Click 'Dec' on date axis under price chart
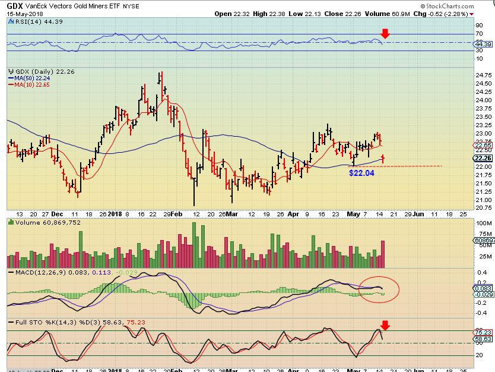 (57, 214)
